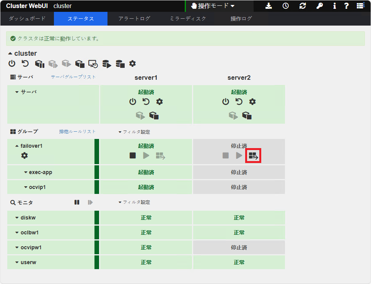Click the highlighted move failover1 group icon

(253, 155)
